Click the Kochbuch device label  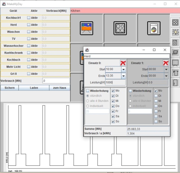pos(13,60)
